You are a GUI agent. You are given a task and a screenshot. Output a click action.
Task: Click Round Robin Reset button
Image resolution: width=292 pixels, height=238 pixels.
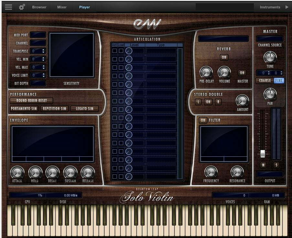click(x=31, y=101)
